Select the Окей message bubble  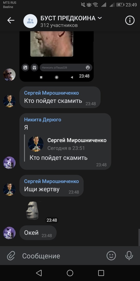point(38,233)
